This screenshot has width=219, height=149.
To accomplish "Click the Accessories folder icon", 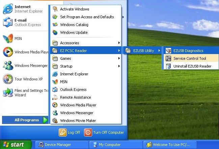I will (55, 43).
